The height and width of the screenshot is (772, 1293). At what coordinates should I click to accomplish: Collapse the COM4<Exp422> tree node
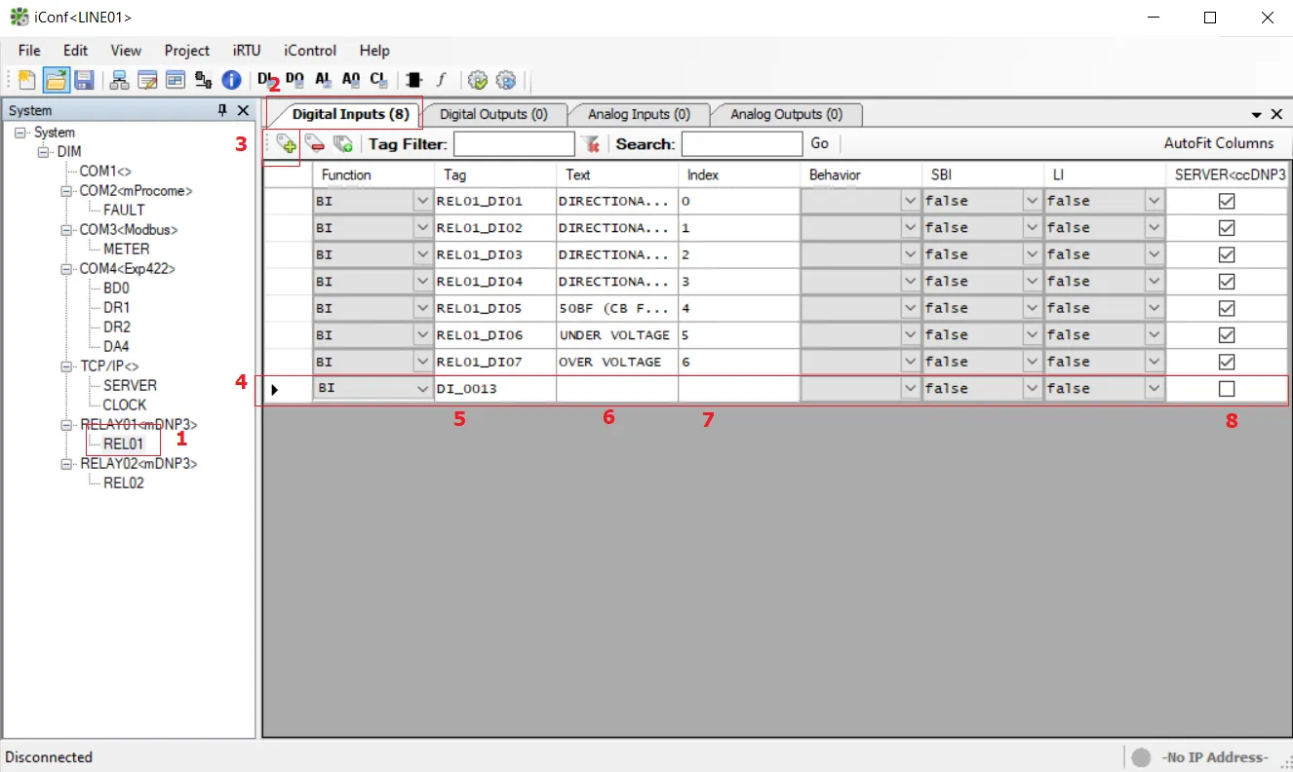66,269
